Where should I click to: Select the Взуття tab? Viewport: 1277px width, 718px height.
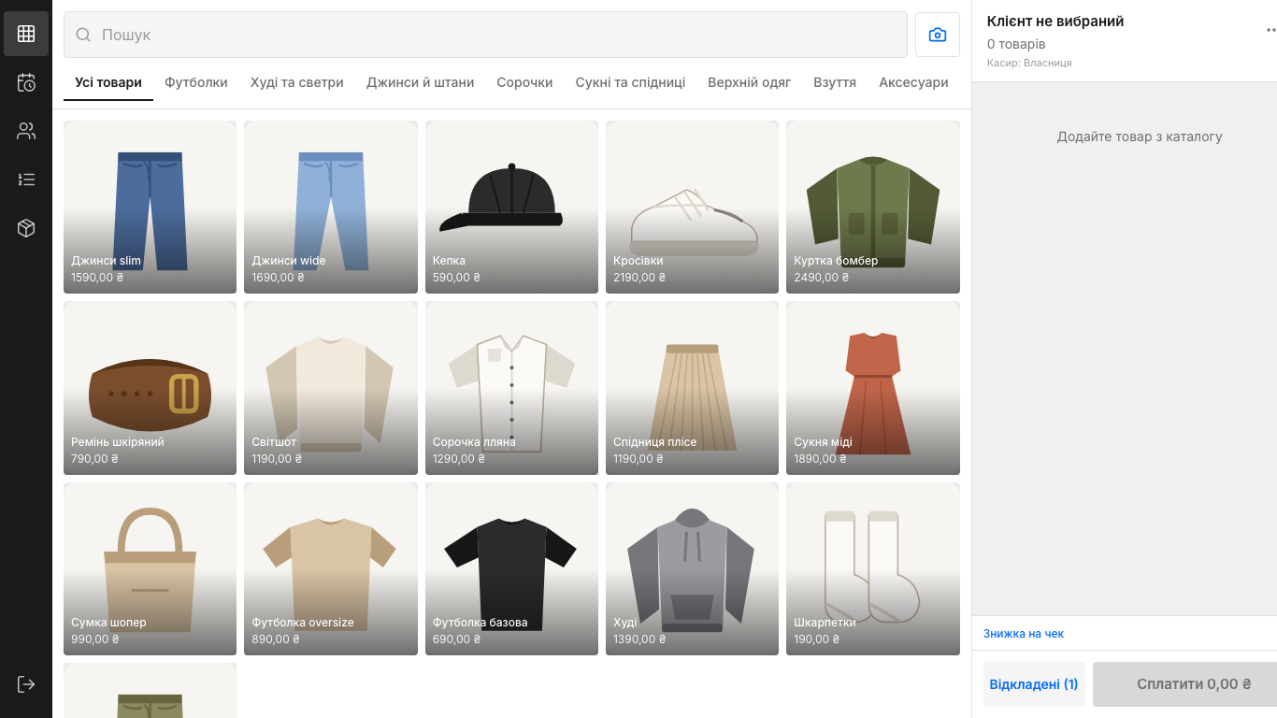[835, 82]
